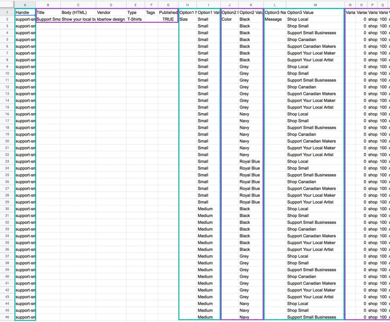Select the "Handle" header cell
The image size is (390, 322).
[25, 13]
